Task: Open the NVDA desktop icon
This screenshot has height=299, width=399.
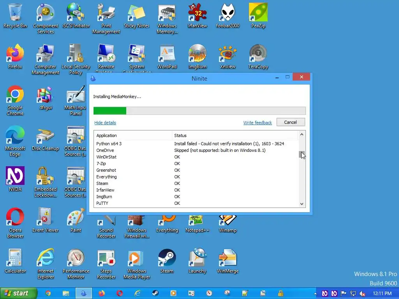Action: click(x=15, y=179)
